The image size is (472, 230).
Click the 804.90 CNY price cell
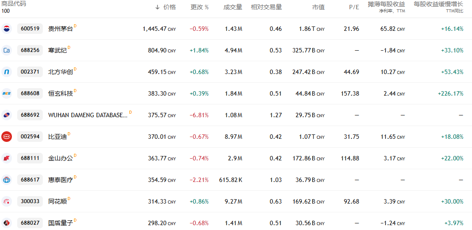[x=162, y=51]
